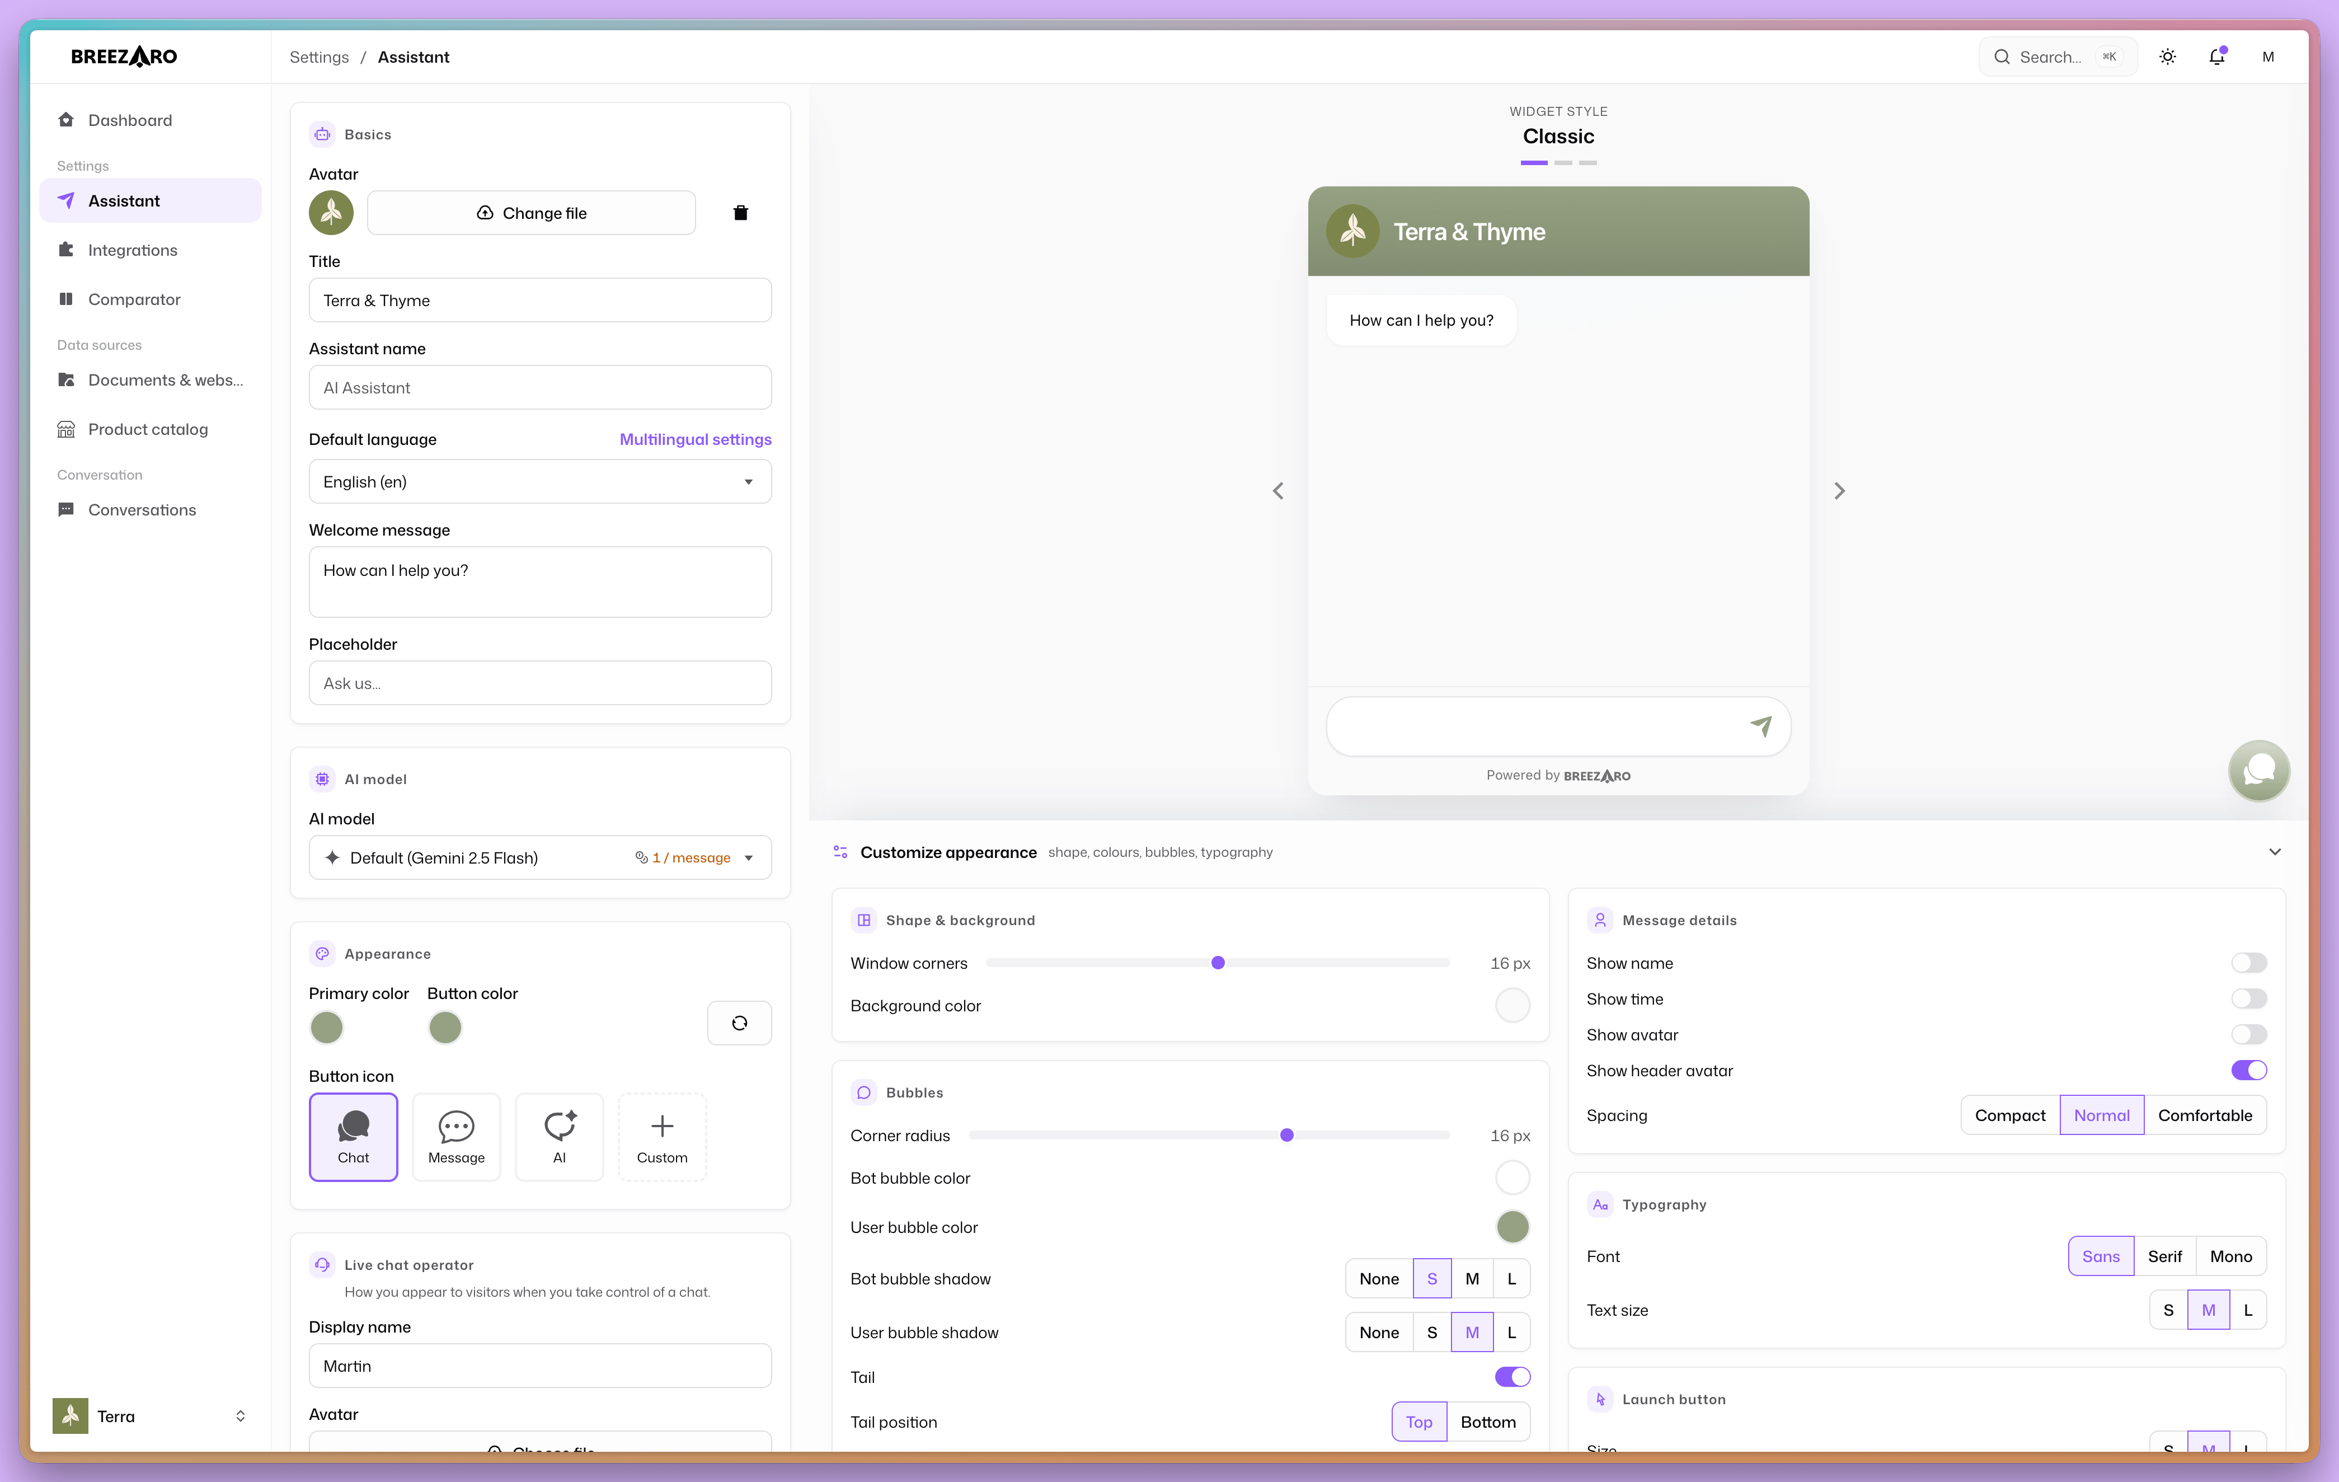Enable the Show name toggle
2339x1482 pixels.
pyautogui.click(x=2249, y=963)
